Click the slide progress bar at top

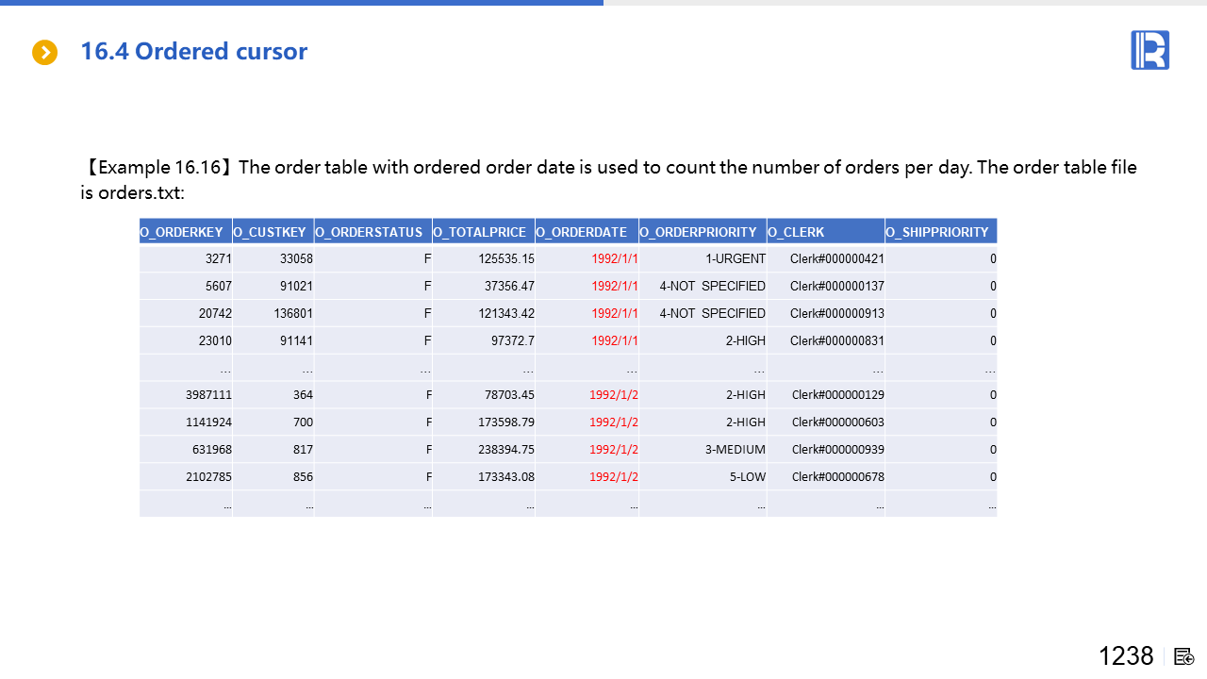coord(302,3)
